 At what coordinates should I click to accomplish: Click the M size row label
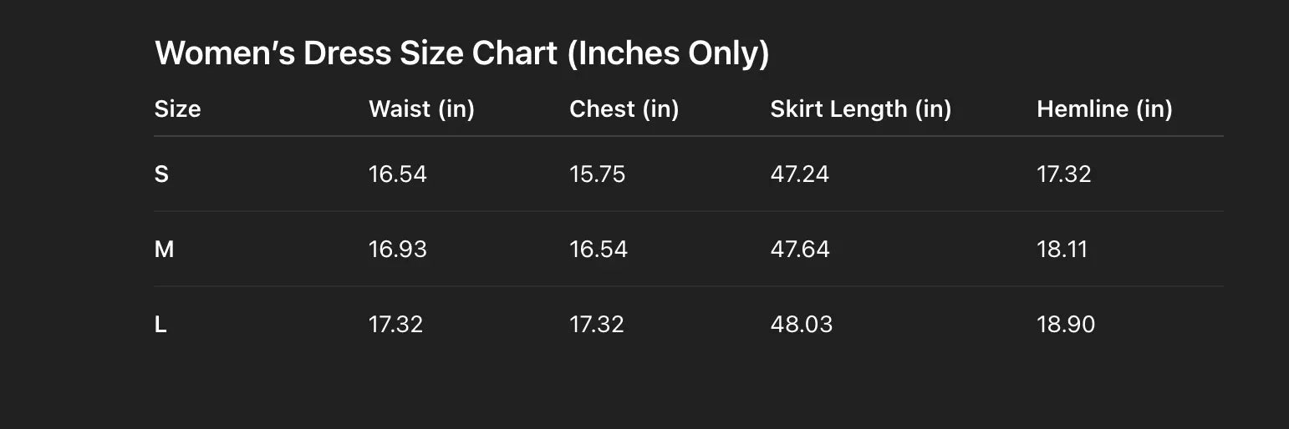(x=164, y=250)
